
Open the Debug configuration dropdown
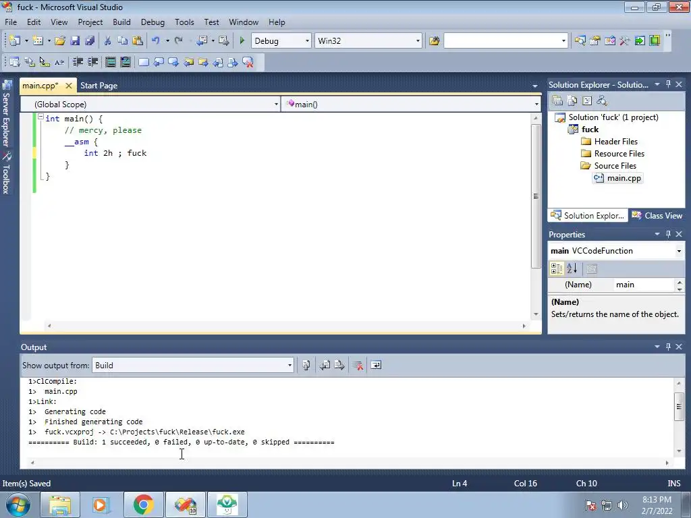pyautogui.click(x=307, y=41)
